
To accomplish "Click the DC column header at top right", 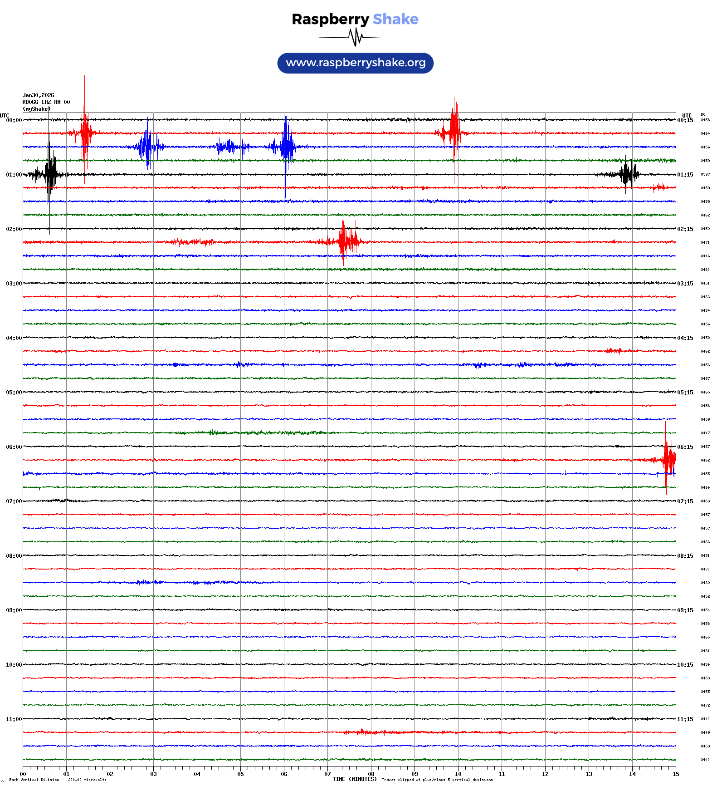I will click(x=703, y=114).
